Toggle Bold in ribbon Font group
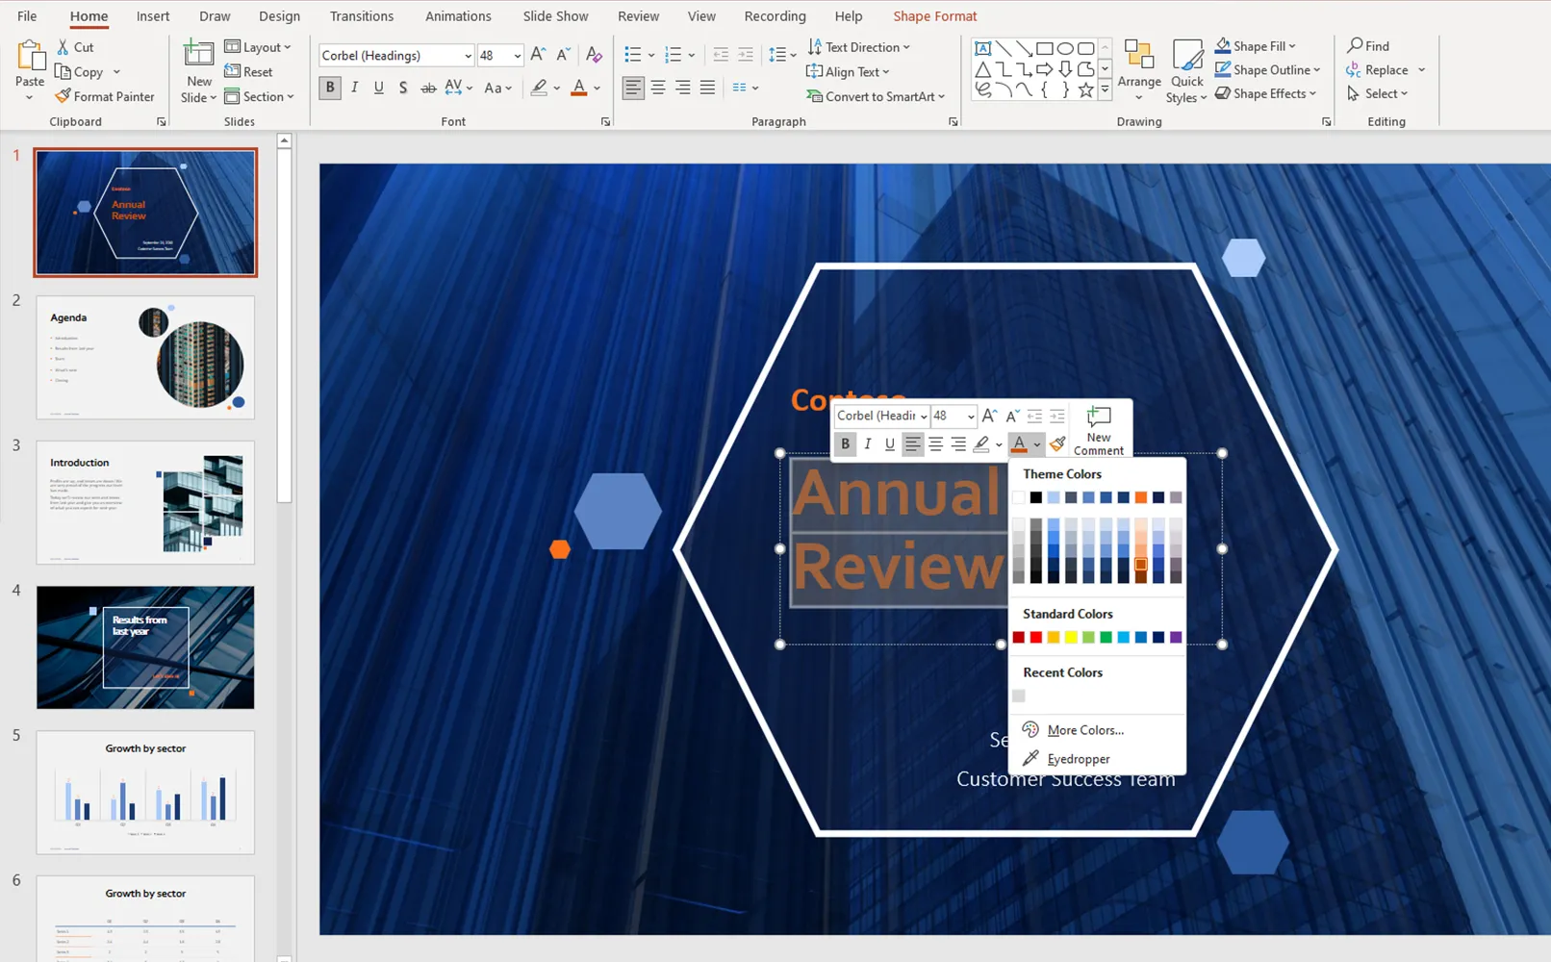The height and width of the screenshot is (962, 1551). [x=330, y=88]
